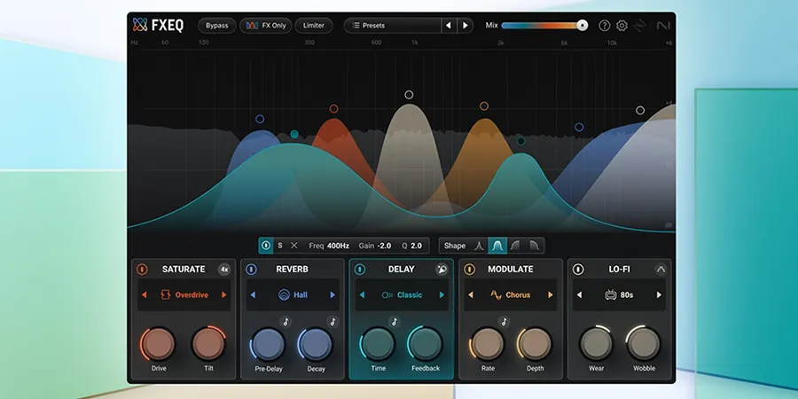Select the white EQ node at peak

click(409, 95)
